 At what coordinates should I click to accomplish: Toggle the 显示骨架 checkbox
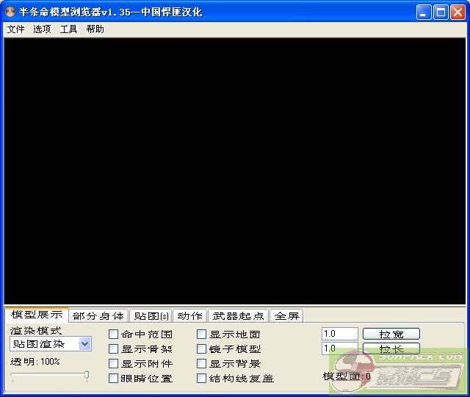tap(114, 349)
